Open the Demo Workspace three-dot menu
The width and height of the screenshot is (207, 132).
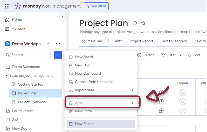[58, 44]
